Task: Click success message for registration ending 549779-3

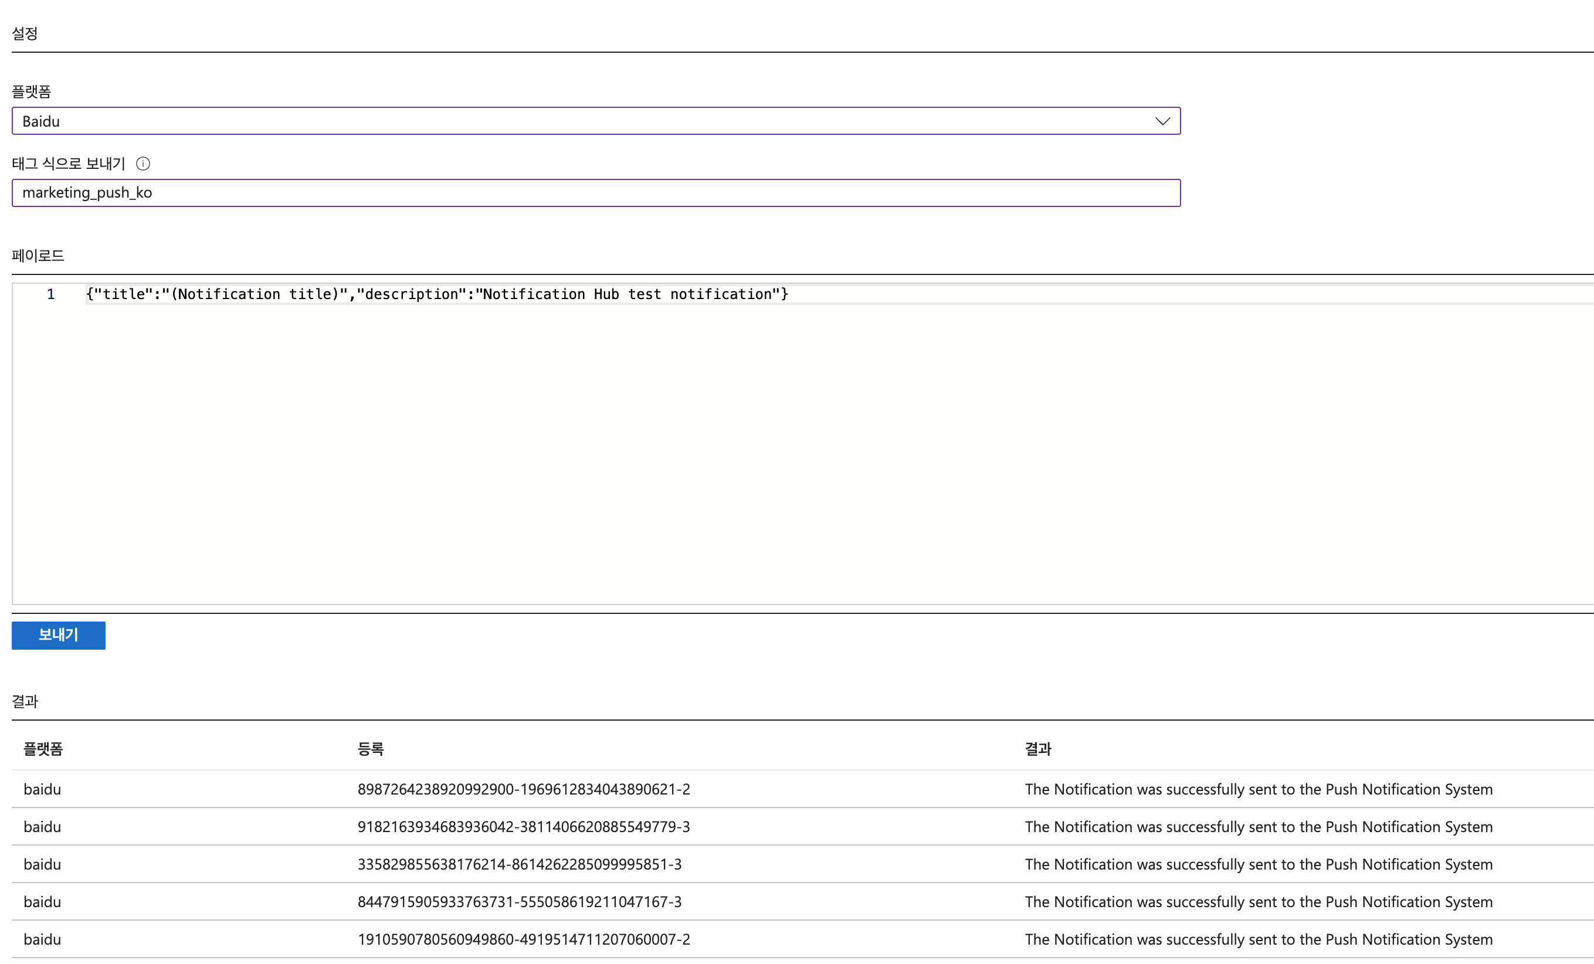Action: 1258,827
